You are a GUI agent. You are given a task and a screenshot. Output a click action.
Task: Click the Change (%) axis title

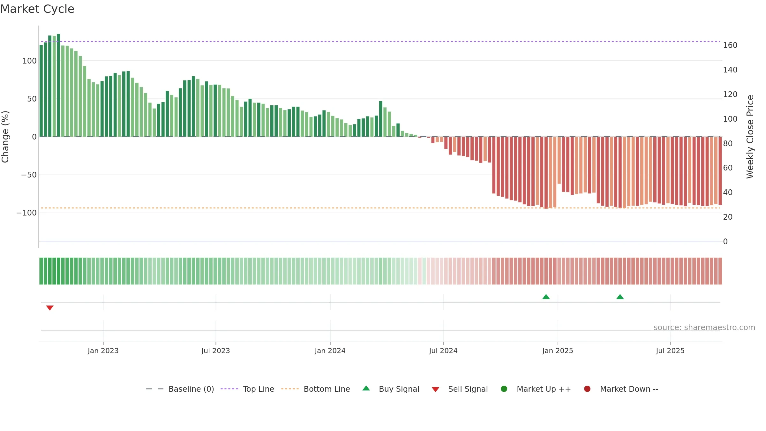(5, 137)
